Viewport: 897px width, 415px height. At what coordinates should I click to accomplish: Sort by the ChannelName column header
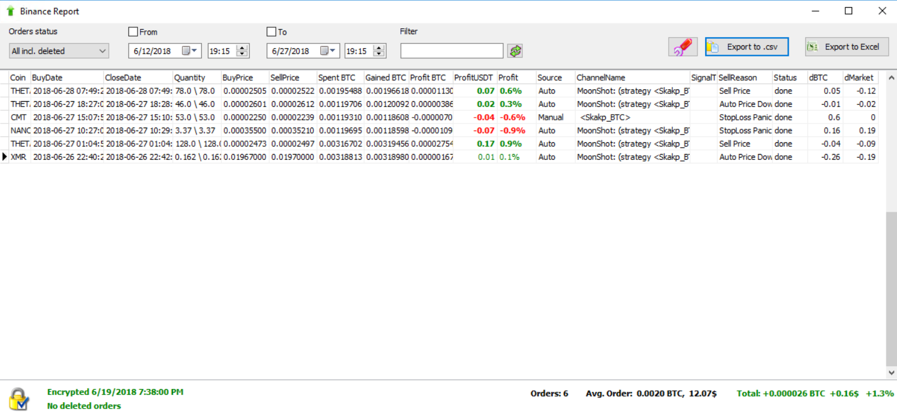(633, 78)
